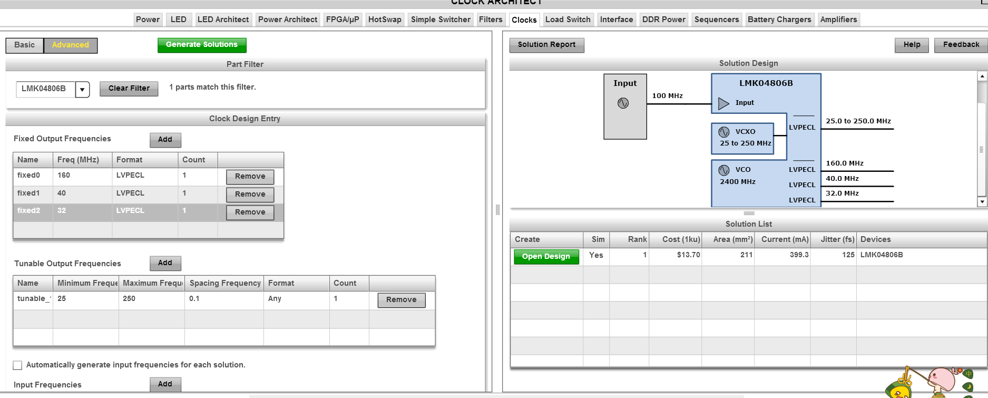Remove the fixed1 output row

click(250, 195)
